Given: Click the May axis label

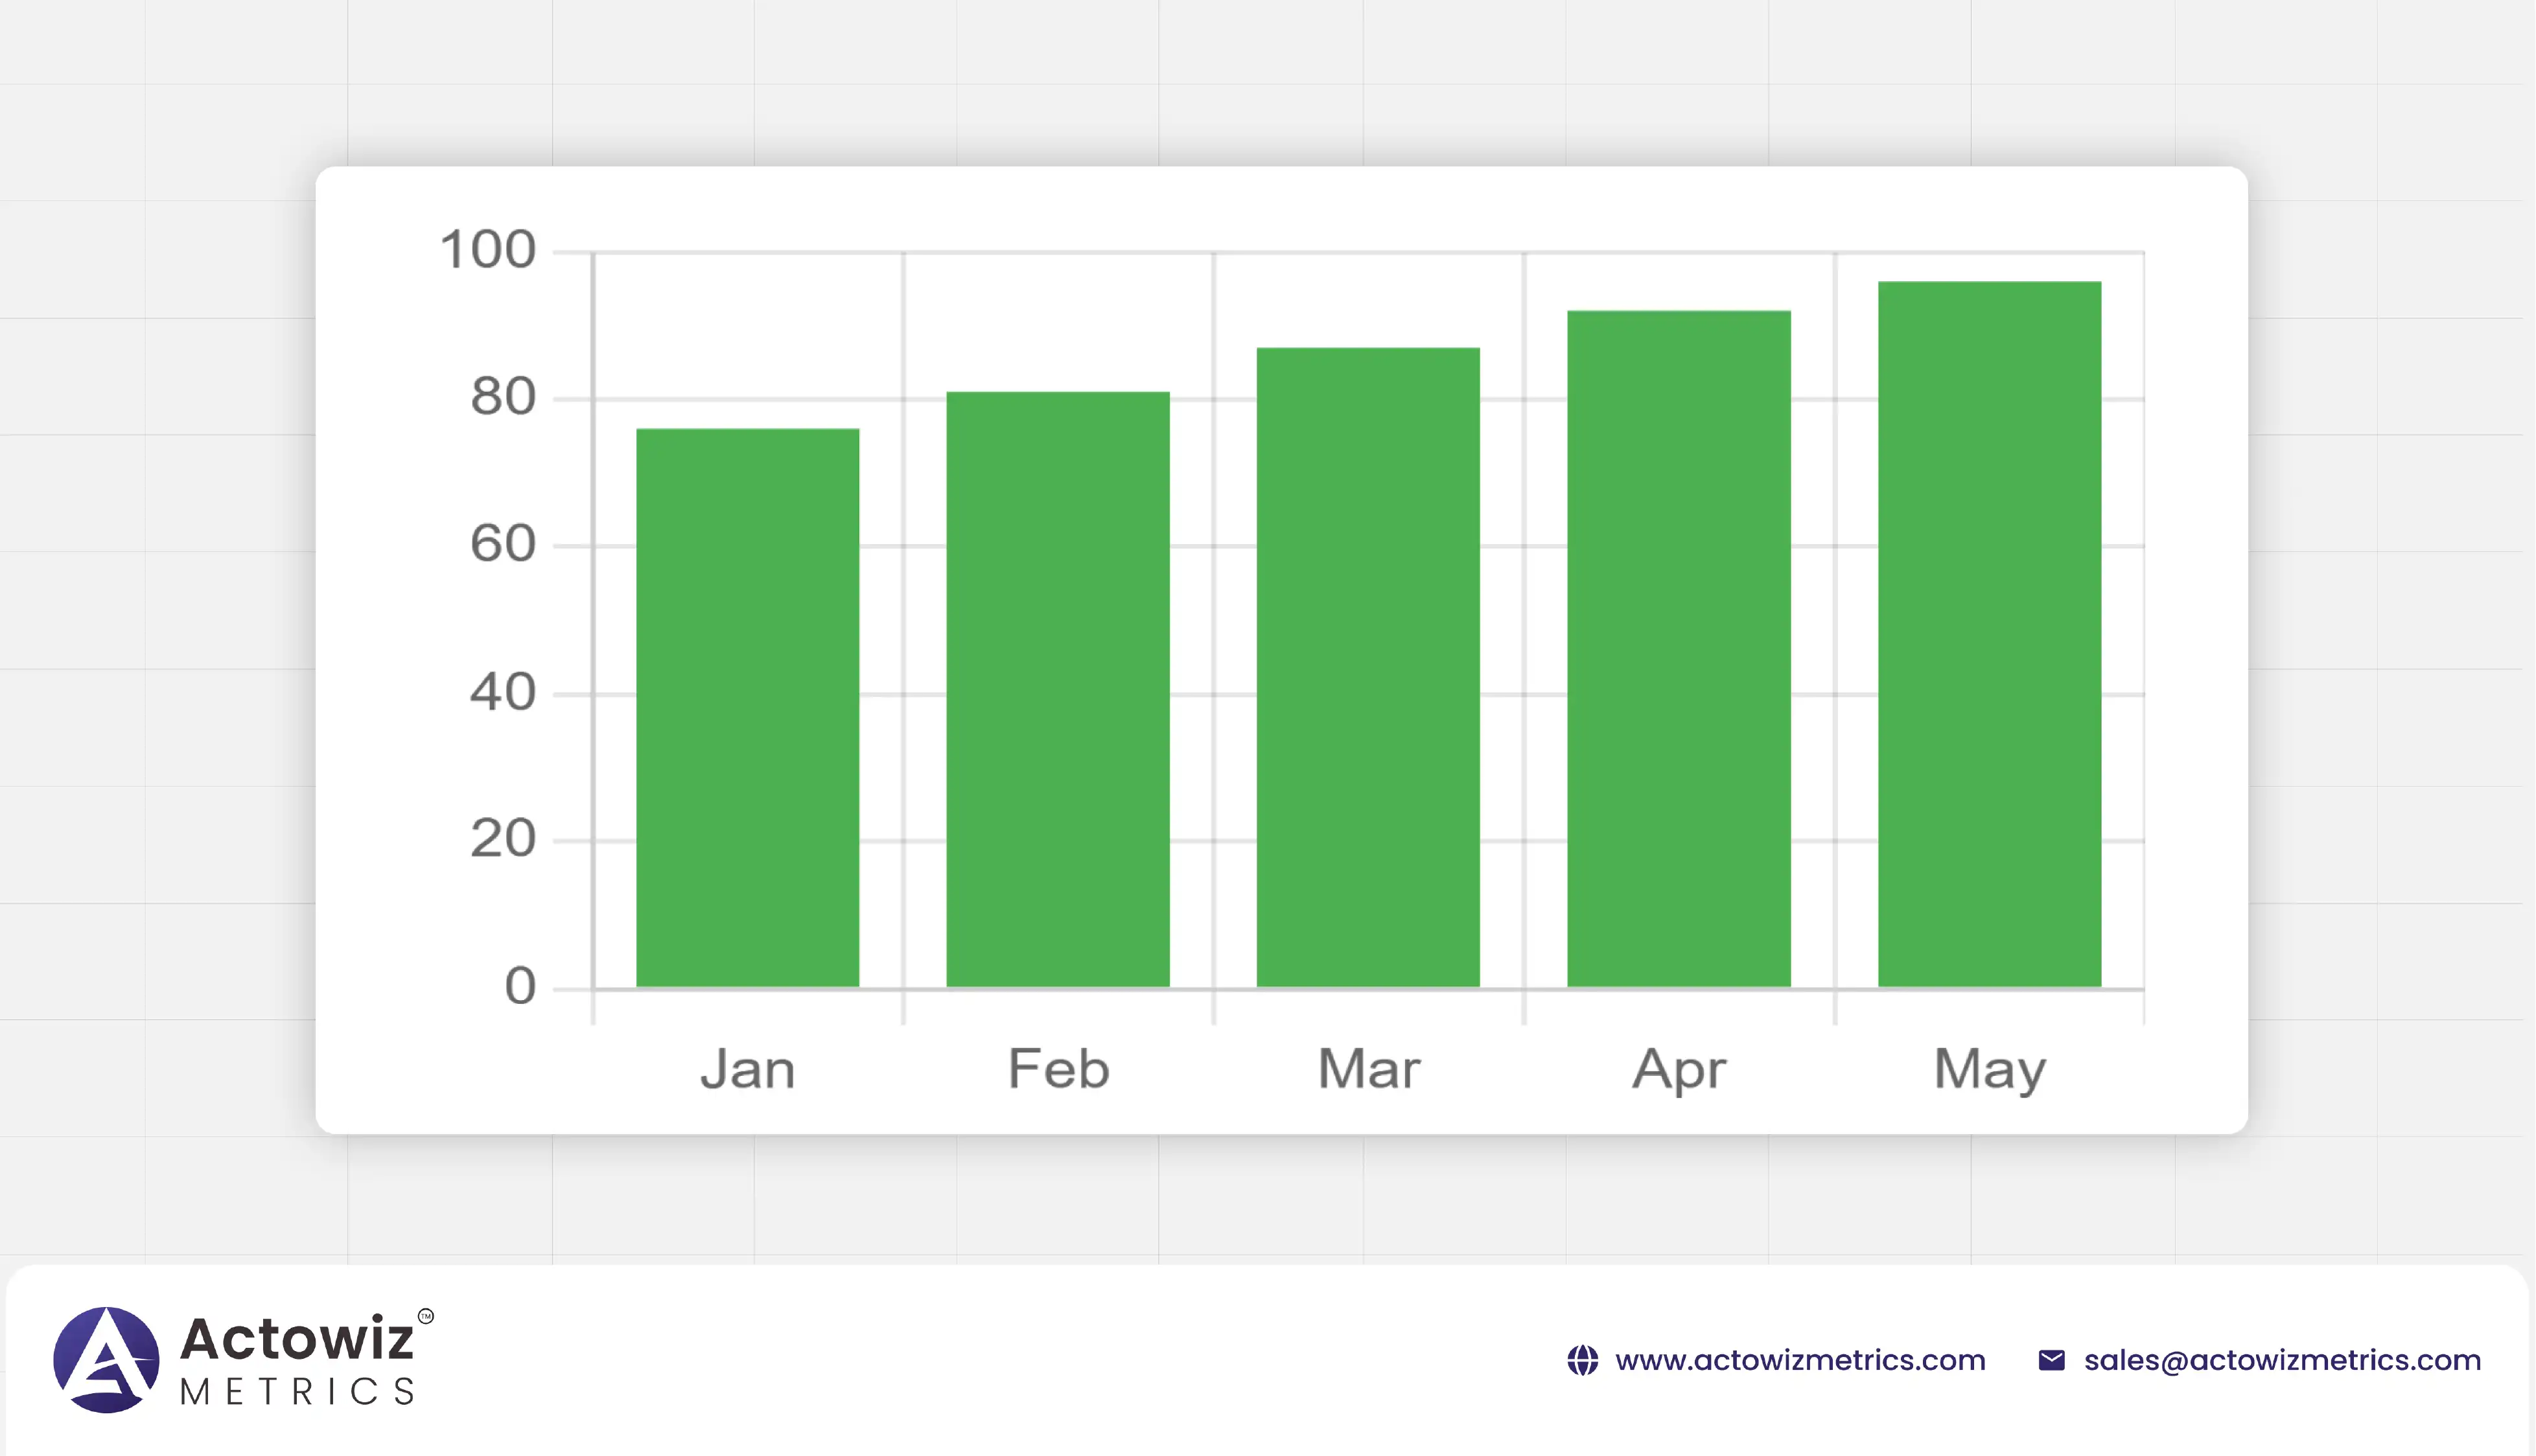Looking at the screenshot, I should click(x=1989, y=1070).
